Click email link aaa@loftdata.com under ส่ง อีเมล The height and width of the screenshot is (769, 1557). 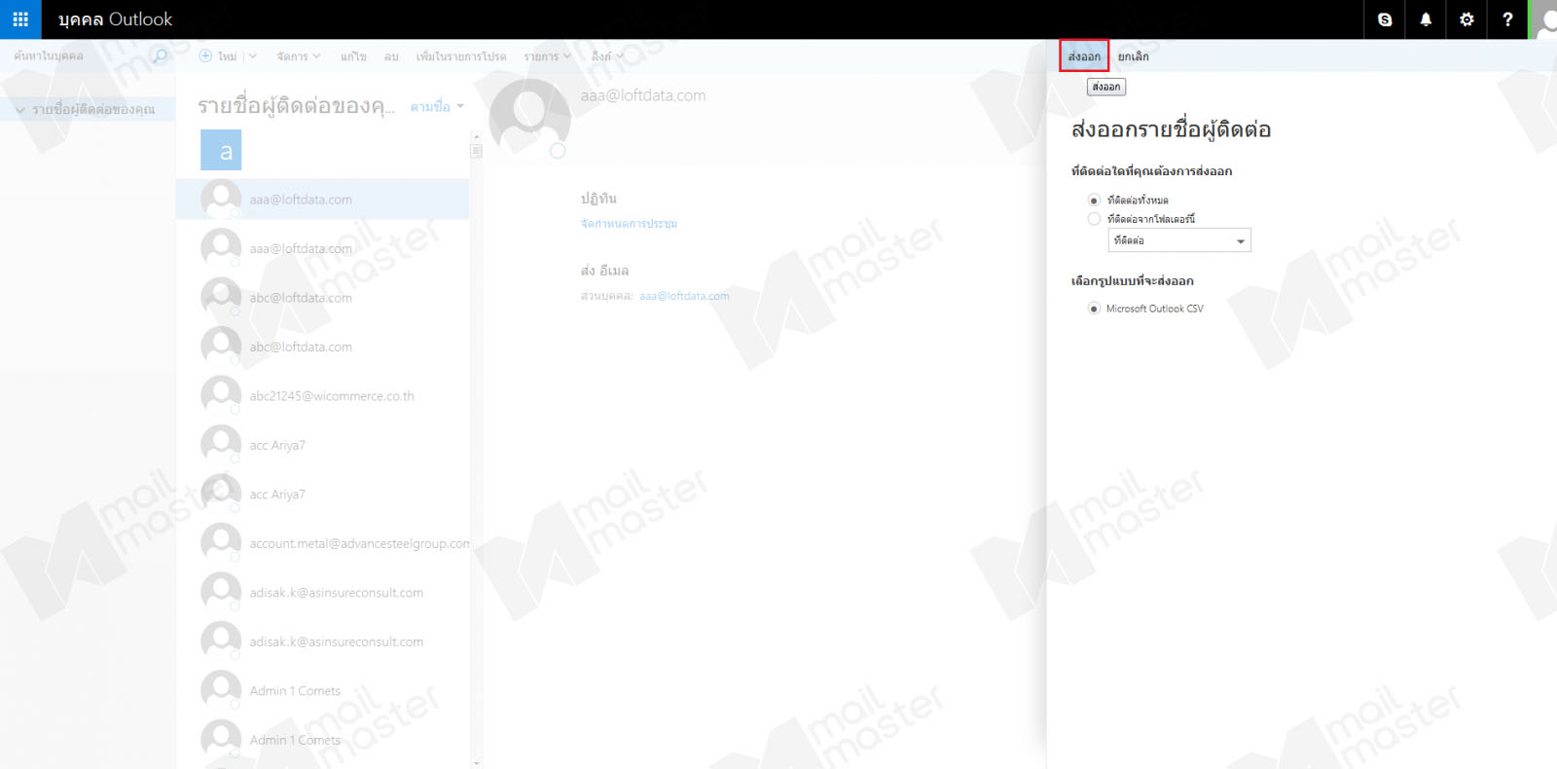pos(684,296)
